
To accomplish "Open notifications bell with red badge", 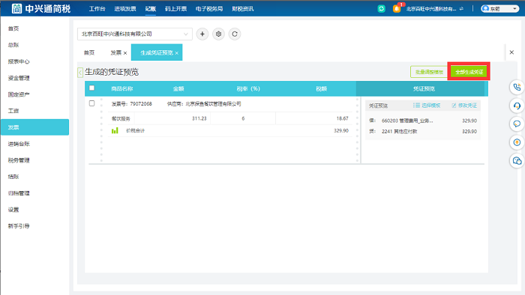I will pyautogui.click(x=397, y=9).
